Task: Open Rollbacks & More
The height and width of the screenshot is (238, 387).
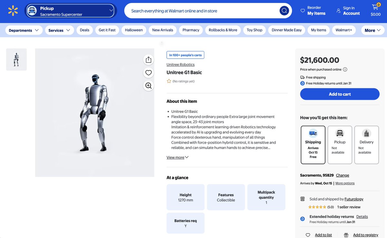Action: [x=223, y=30]
